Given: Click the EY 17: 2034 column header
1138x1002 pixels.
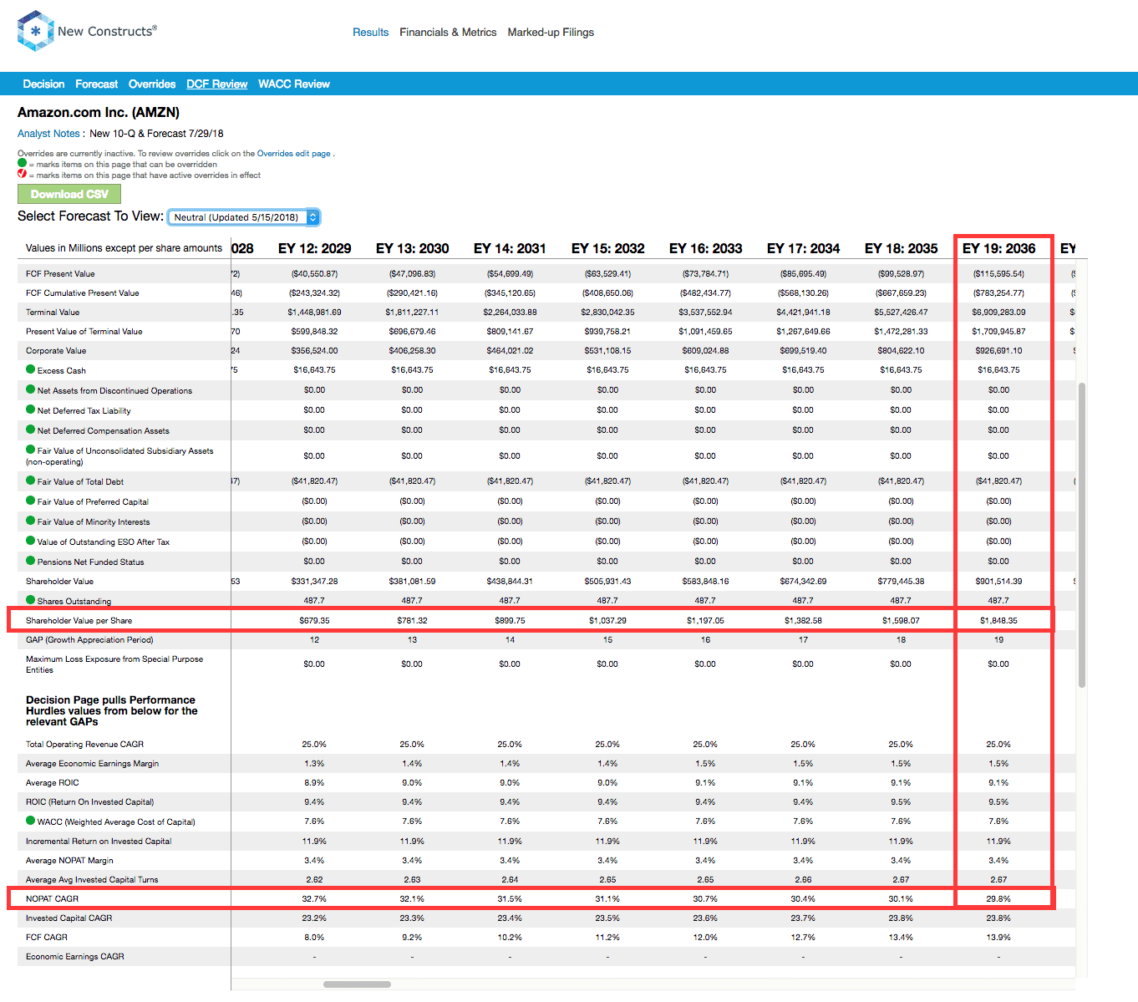Looking at the screenshot, I should pyautogui.click(x=803, y=248).
